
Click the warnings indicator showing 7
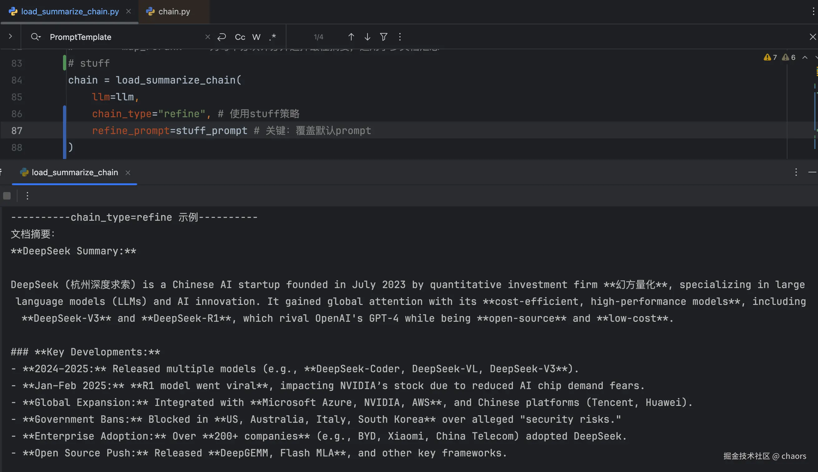770,57
